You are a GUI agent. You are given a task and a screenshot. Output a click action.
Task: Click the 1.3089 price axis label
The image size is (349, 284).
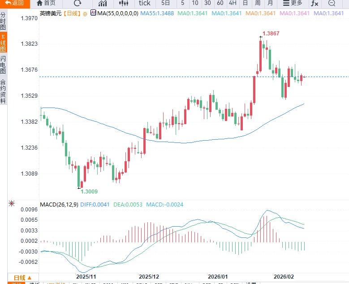(29, 174)
